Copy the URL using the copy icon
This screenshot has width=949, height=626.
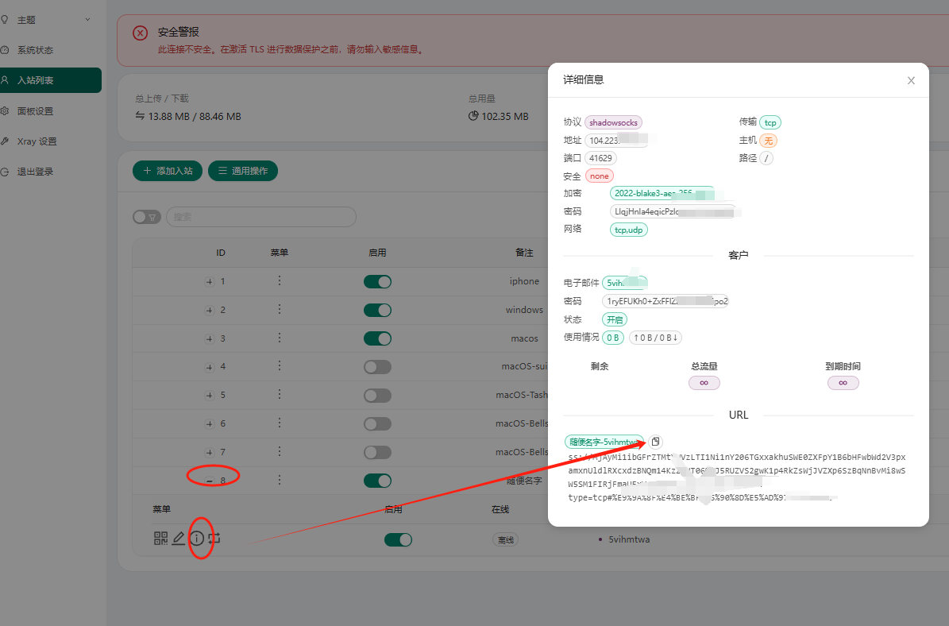click(x=655, y=442)
